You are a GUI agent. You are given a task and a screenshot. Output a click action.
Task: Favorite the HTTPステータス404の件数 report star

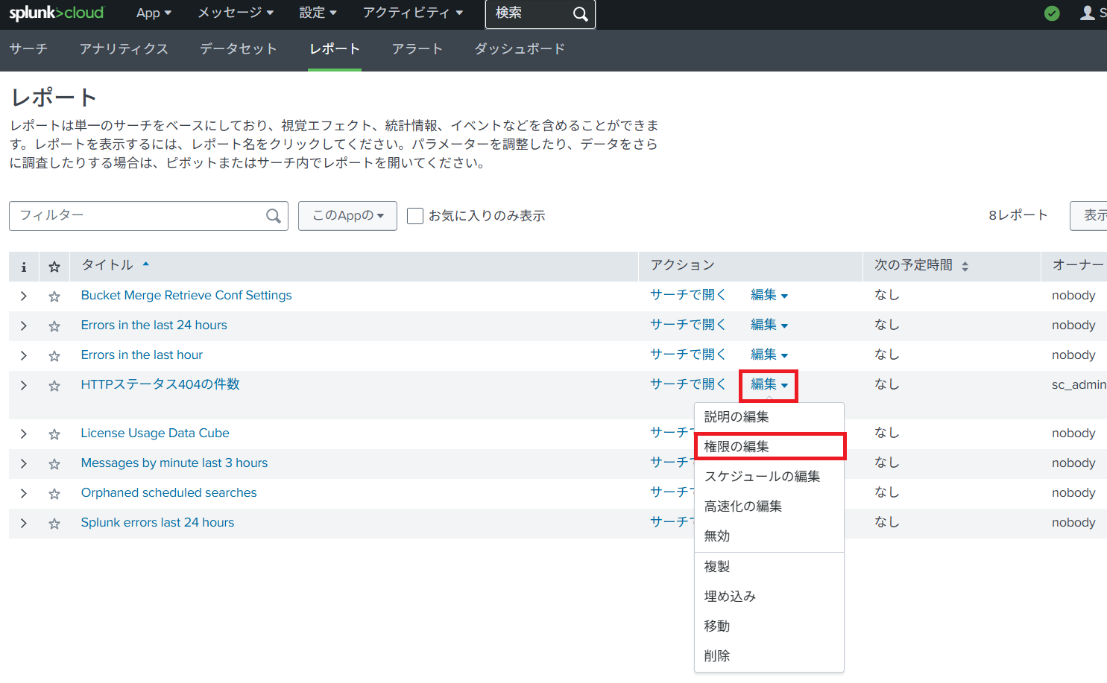54,386
